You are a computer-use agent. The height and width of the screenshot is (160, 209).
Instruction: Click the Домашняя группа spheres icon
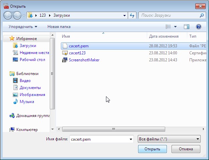12,116
